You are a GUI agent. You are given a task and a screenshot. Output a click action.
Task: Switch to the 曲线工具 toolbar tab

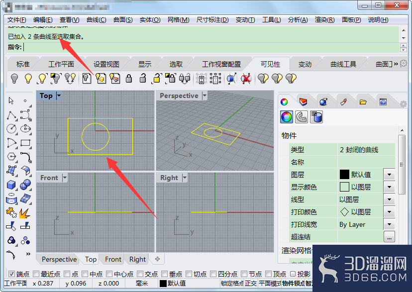[343, 64]
